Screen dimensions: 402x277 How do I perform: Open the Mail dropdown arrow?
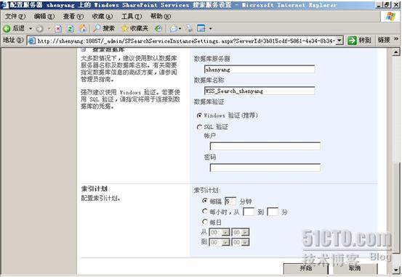tap(180, 29)
